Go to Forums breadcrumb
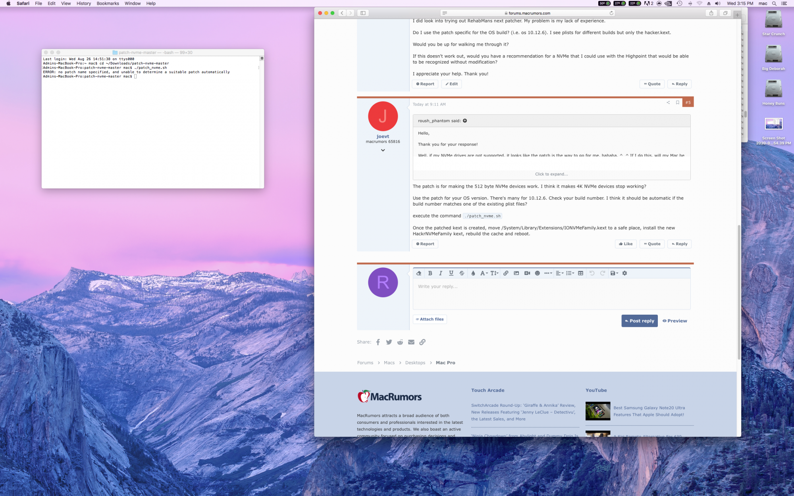794x496 pixels. click(365, 363)
